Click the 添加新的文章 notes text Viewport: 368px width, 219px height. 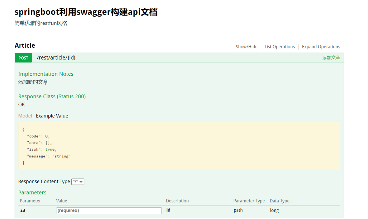tap(33, 82)
